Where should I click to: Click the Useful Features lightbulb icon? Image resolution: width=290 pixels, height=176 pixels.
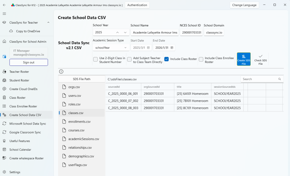(4, 141)
